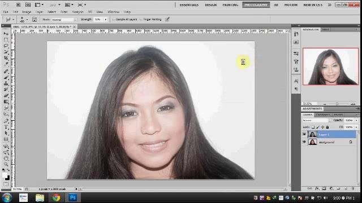Select the Rectangular Marquee tool
Viewport: 362px width, 203px height.
tap(6, 39)
